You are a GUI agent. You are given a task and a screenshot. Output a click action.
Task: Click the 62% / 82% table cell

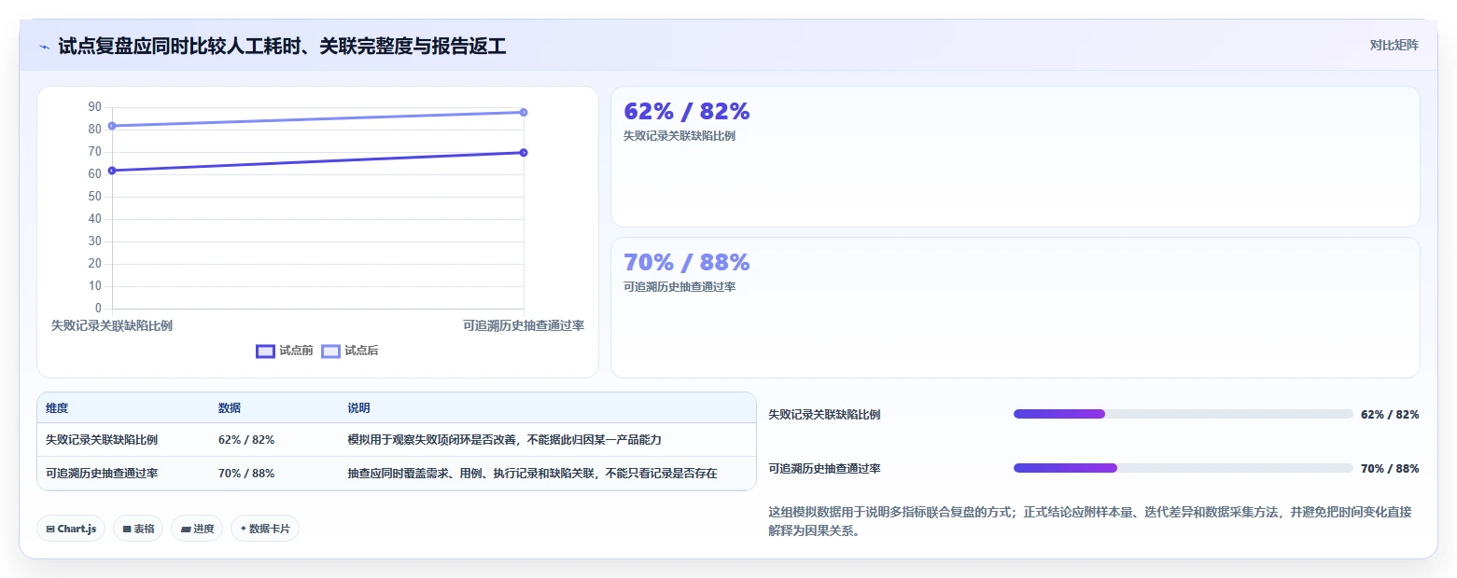(246, 440)
